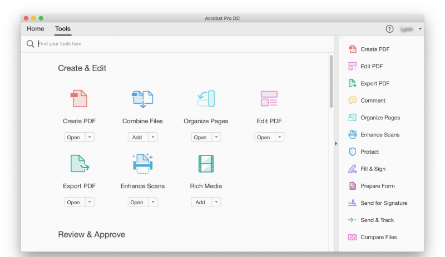This screenshot has height=257, width=445.
Task: Click the Prepare Form label in sidebar
Action: pos(378,186)
